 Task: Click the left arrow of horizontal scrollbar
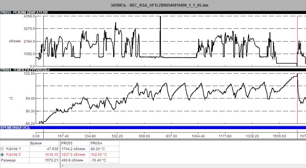(x=62, y=166)
